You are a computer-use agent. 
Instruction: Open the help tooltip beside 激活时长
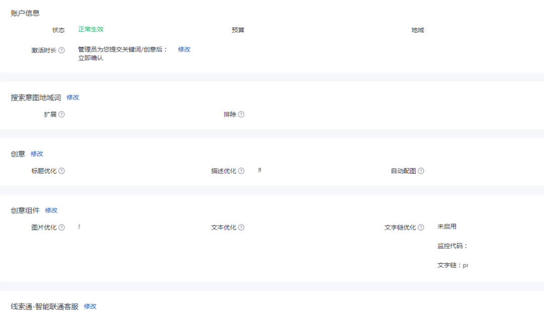coord(61,50)
